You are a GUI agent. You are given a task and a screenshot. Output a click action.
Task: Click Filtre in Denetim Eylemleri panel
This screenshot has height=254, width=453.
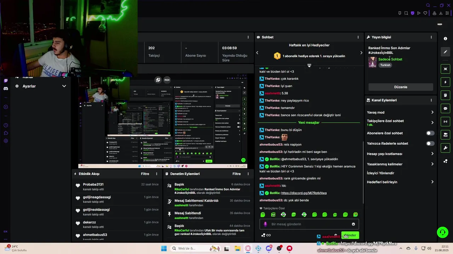click(236, 174)
